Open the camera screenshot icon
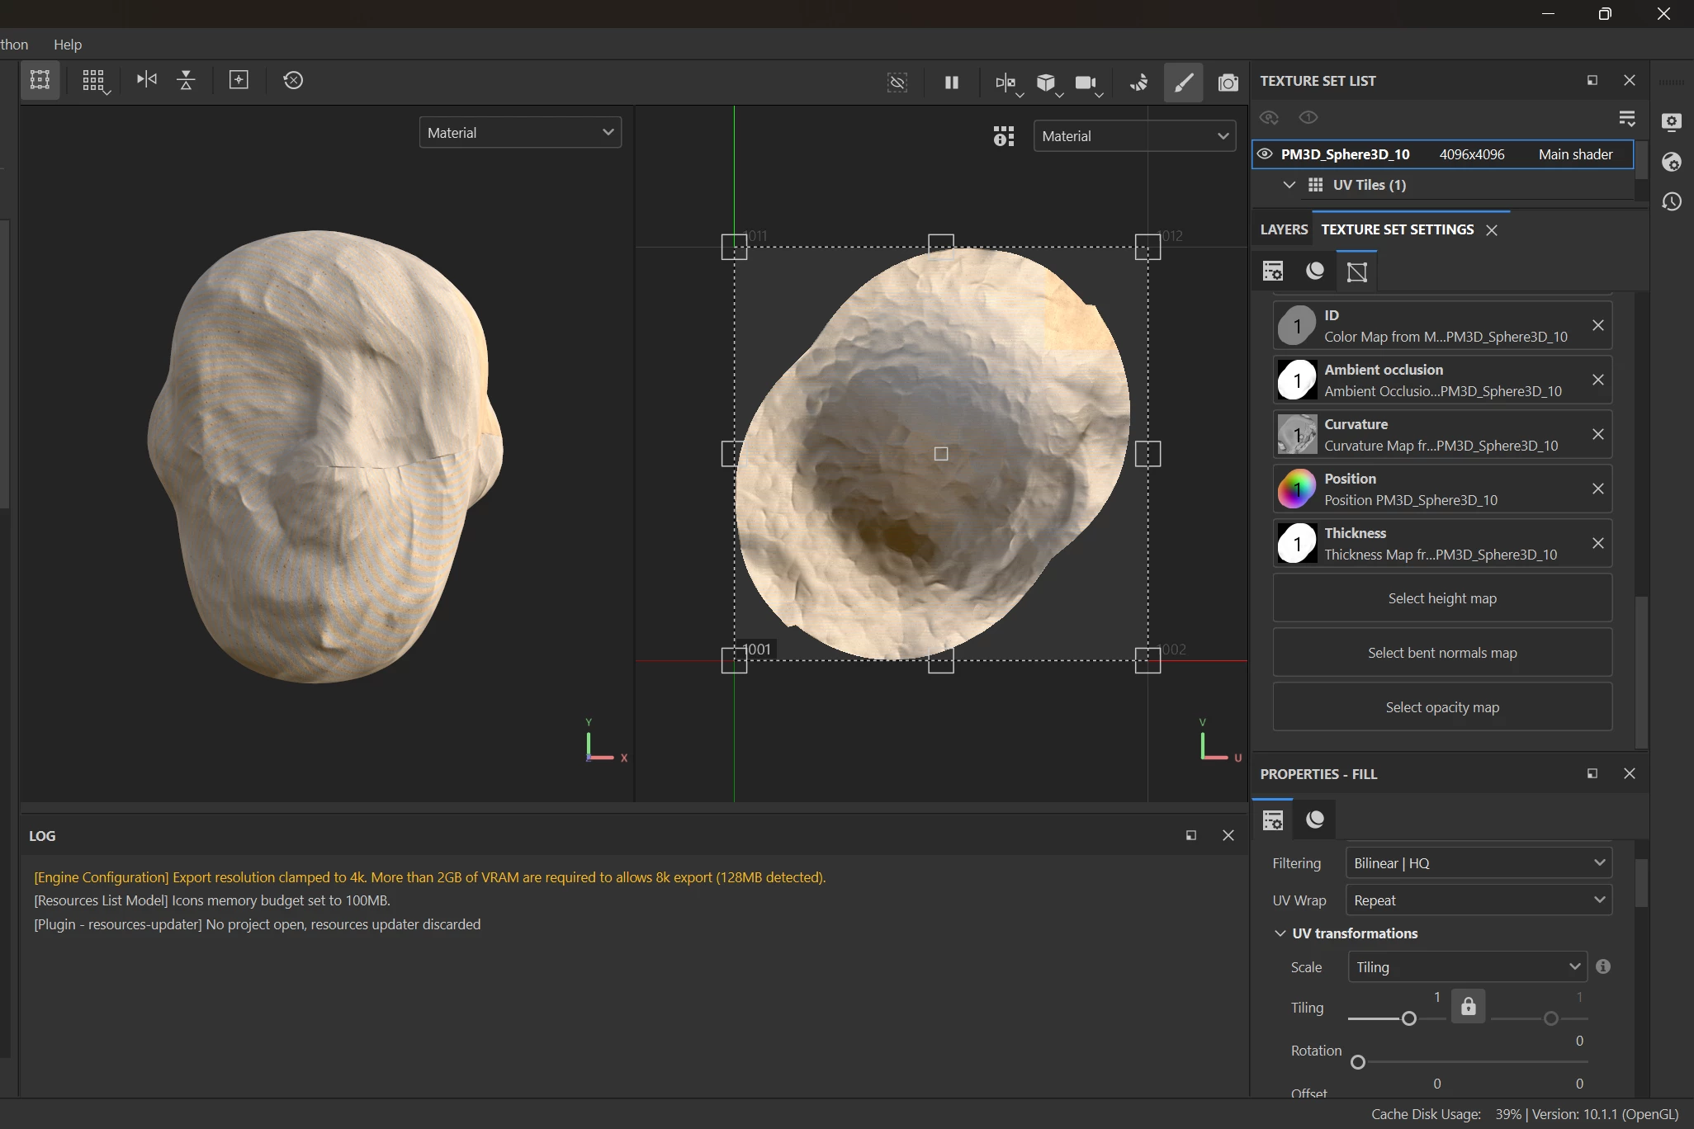This screenshot has height=1129, width=1694. coord(1228,82)
